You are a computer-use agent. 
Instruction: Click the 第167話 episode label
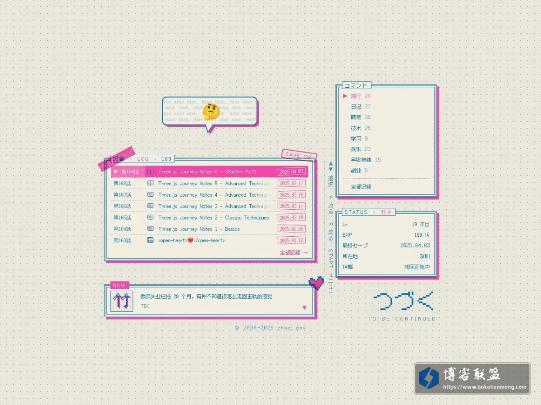pyautogui.click(x=122, y=195)
